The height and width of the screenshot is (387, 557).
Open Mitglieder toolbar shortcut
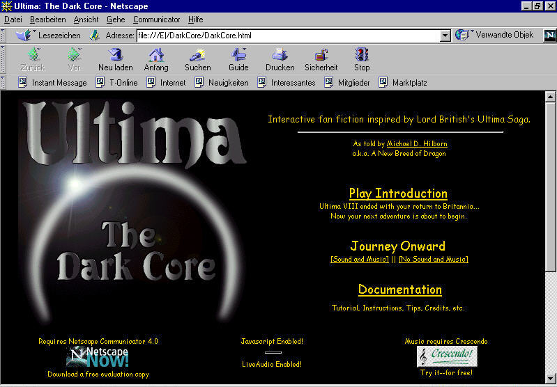click(347, 83)
